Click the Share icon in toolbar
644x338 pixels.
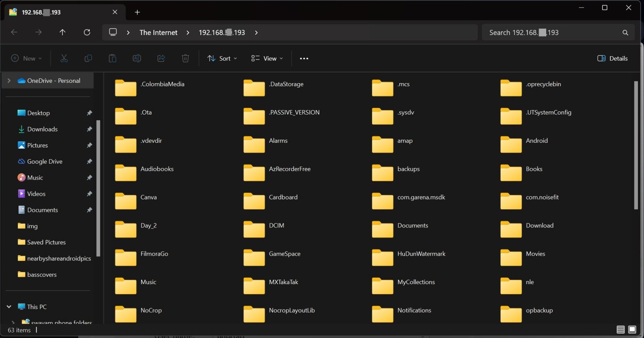click(x=161, y=58)
